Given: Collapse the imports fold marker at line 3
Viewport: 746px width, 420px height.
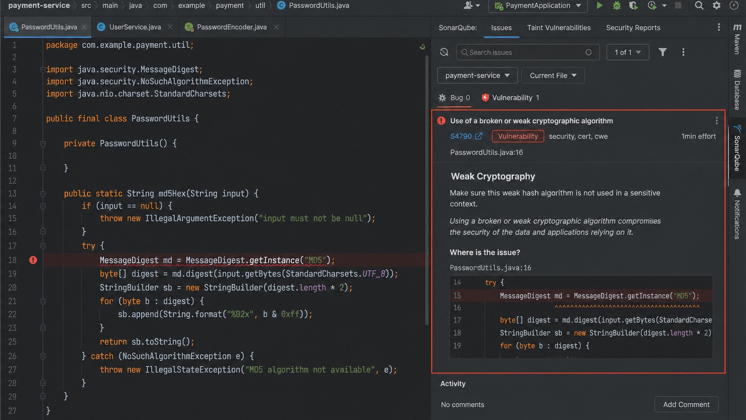Looking at the screenshot, I should coord(43,70).
